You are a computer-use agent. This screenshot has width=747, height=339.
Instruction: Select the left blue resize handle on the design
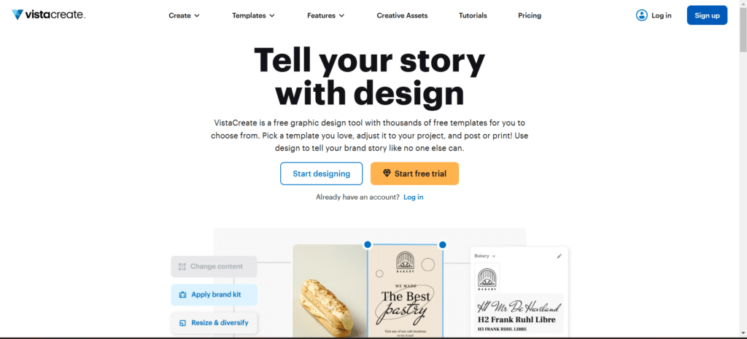point(368,244)
